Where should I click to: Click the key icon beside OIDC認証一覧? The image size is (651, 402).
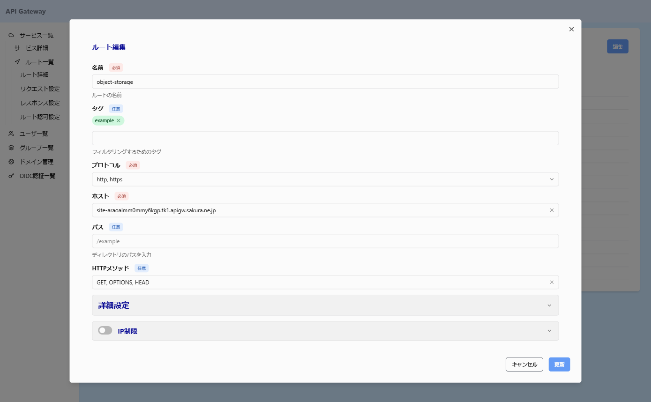(x=11, y=176)
